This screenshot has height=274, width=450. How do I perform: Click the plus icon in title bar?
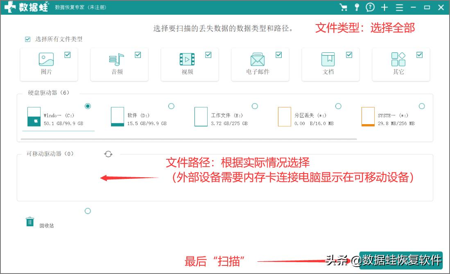coord(384,7)
